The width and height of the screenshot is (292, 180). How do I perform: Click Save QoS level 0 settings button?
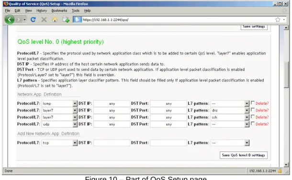pyautogui.click(x=244, y=155)
